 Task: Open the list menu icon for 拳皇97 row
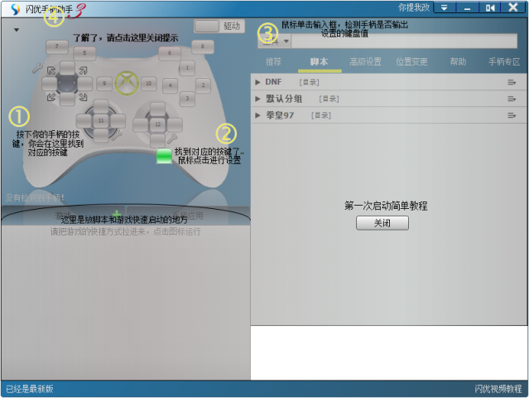[x=512, y=115]
